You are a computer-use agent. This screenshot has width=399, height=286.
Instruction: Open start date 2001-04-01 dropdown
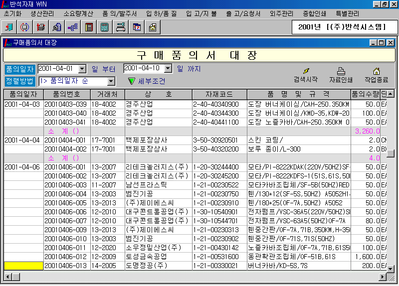[82, 69]
